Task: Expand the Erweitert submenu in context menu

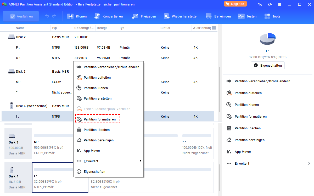Action: (x=108, y=161)
